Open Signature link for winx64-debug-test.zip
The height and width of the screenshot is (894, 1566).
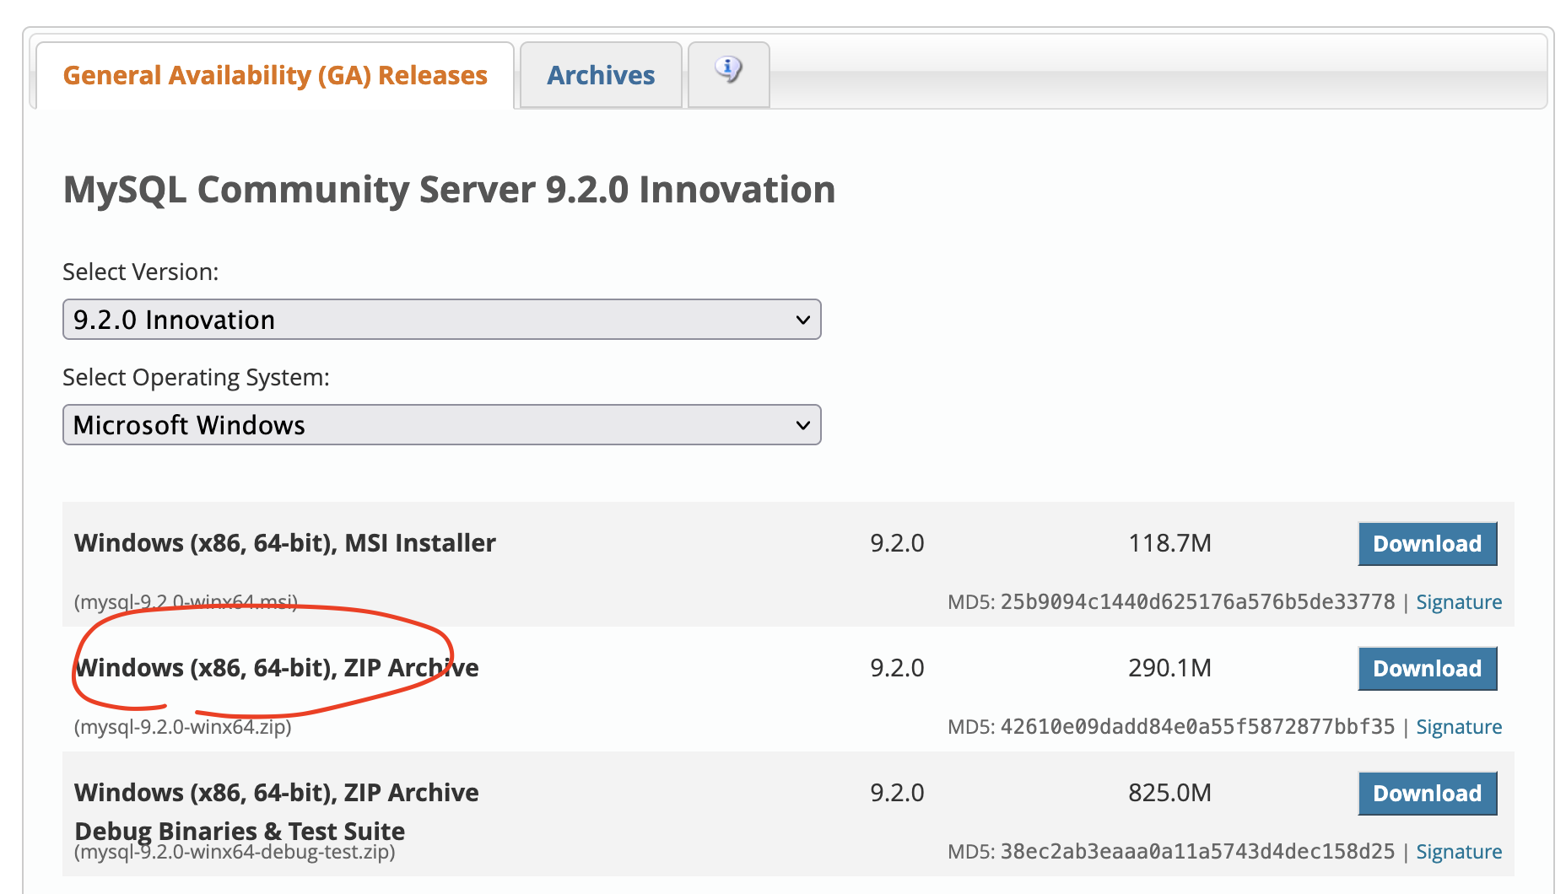pyautogui.click(x=1459, y=852)
